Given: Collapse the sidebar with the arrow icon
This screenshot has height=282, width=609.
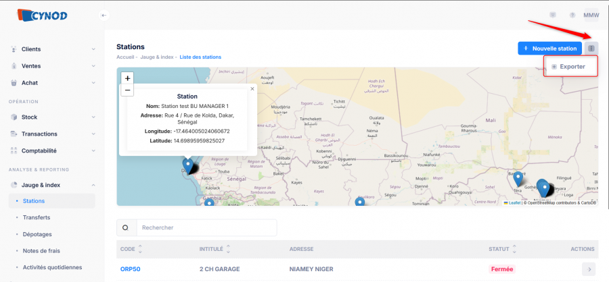Looking at the screenshot, I should click(104, 15).
